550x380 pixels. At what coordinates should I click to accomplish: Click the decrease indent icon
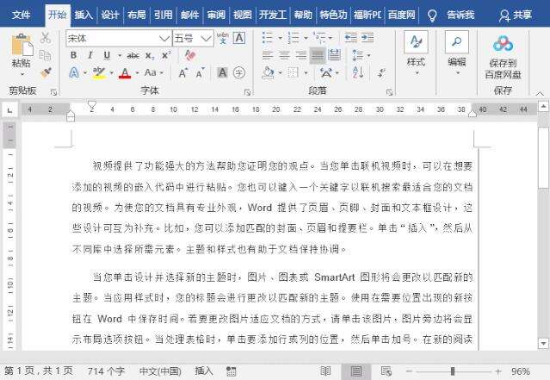click(351, 37)
